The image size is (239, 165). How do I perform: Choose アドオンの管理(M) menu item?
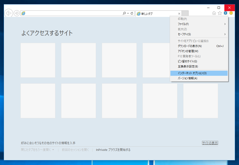[x=199, y=51]
